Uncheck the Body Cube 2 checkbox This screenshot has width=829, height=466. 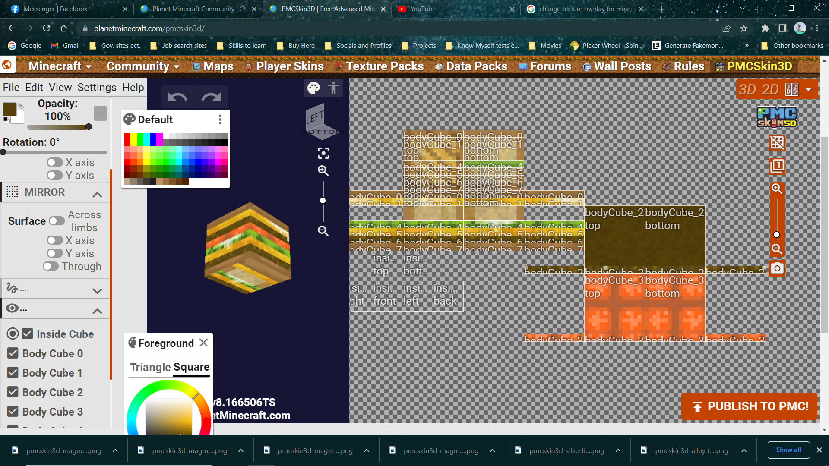[x=13, y=392]
